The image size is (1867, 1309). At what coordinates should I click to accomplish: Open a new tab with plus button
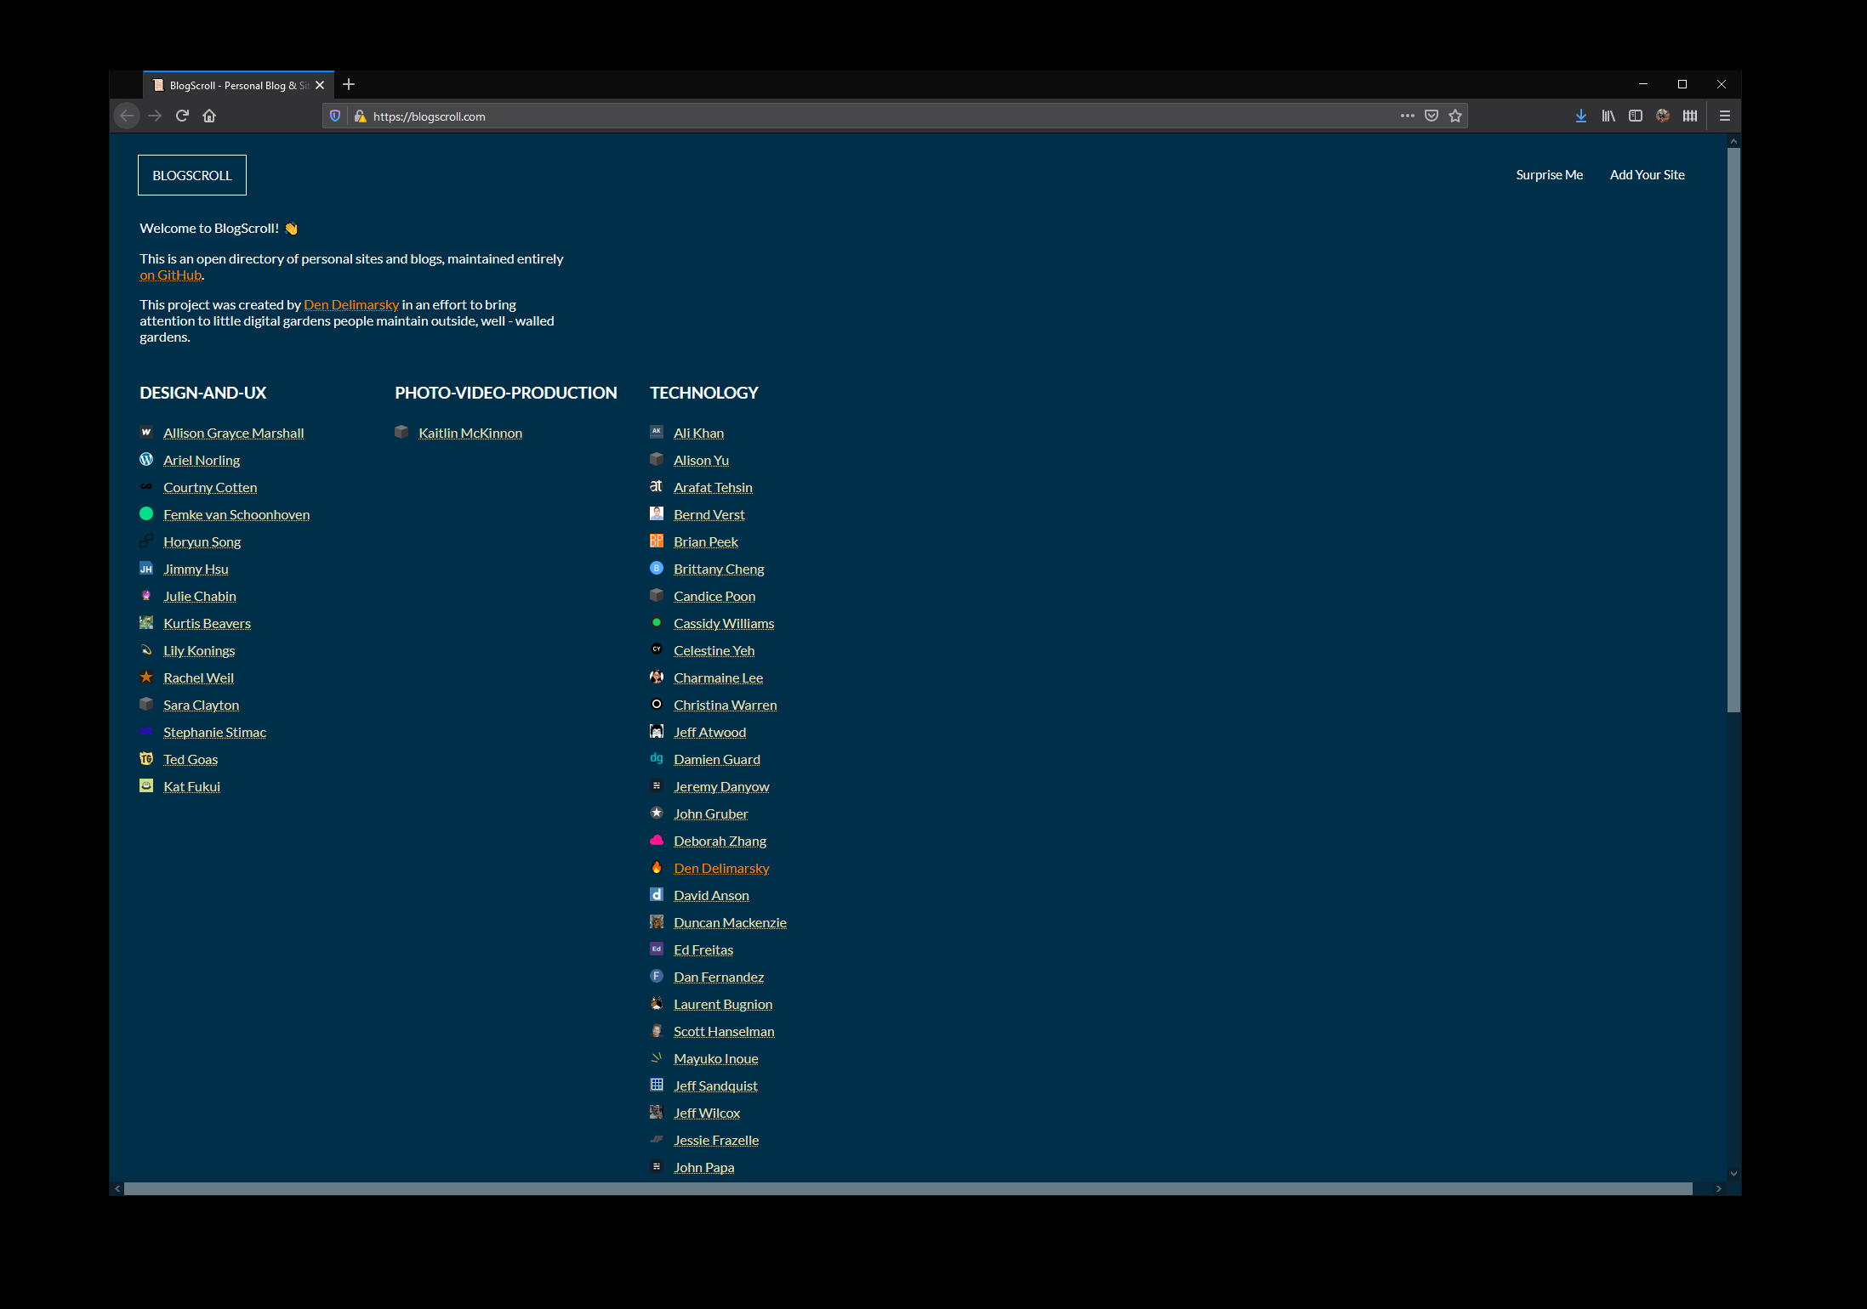(349, 84)
